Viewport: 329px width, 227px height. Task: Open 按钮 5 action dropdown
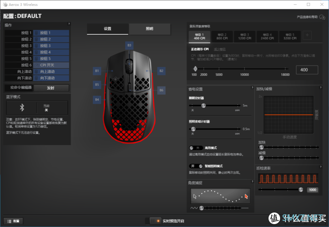(51, 59)
